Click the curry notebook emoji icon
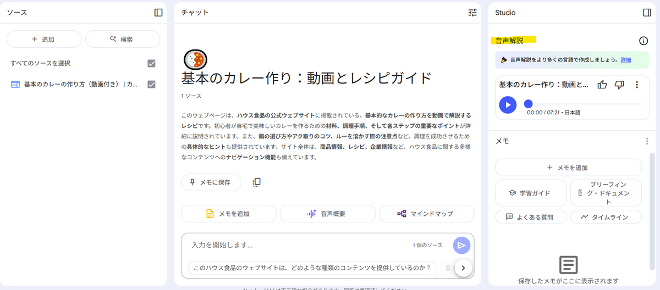Viewport: 660px width, 290px height. tap(195, 59)
